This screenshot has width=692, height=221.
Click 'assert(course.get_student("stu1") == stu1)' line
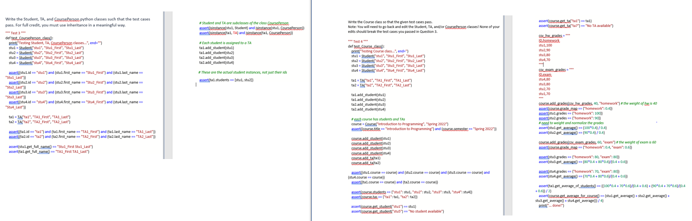click(x=384, y=206)
